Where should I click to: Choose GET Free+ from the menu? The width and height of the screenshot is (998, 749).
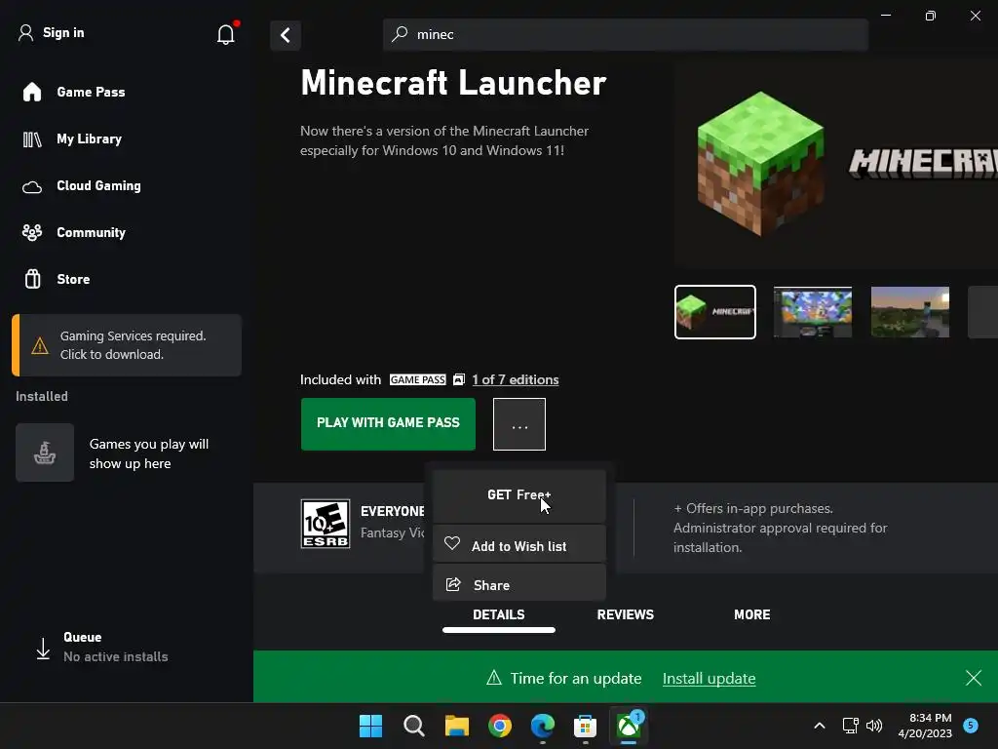pos(519,495)
